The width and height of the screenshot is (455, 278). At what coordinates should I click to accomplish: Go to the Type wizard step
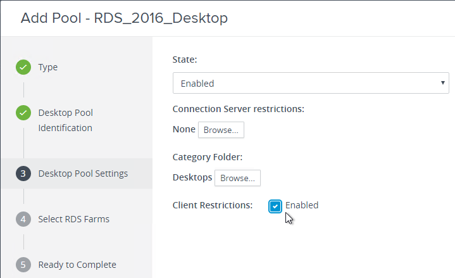pos(48,67)
